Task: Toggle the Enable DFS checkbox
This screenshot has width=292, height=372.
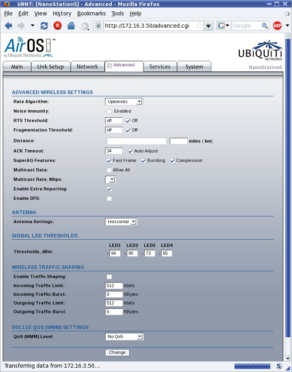Action: click(x=109, y=199)
